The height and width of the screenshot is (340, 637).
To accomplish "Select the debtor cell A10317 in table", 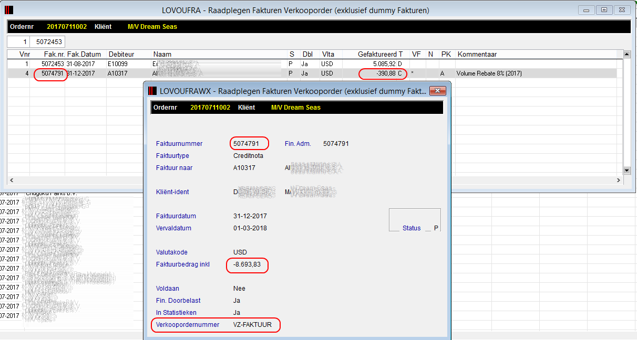I will click(x=118, y=73).
